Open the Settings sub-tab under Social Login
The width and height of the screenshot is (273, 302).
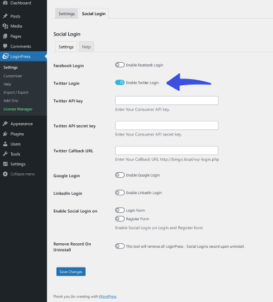tap(66, 47)
